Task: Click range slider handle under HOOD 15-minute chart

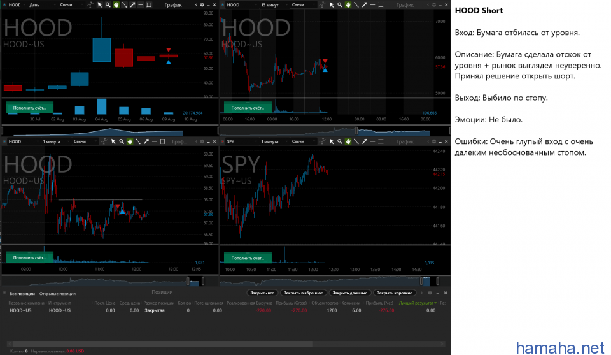Action: [x=356, y=131]
